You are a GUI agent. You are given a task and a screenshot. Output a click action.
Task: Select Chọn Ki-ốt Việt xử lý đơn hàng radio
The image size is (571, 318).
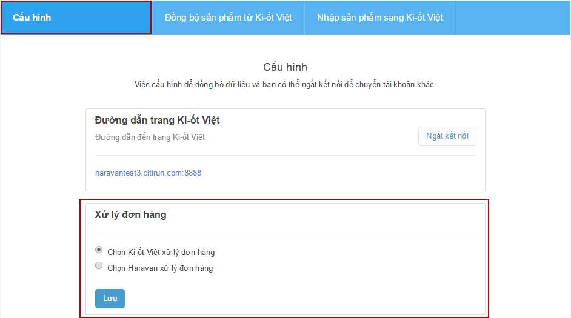[99, 250]
